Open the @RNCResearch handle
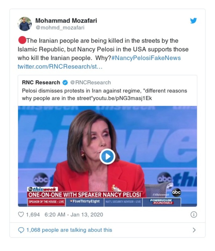 pyautogui.click(x=91, y=83)
